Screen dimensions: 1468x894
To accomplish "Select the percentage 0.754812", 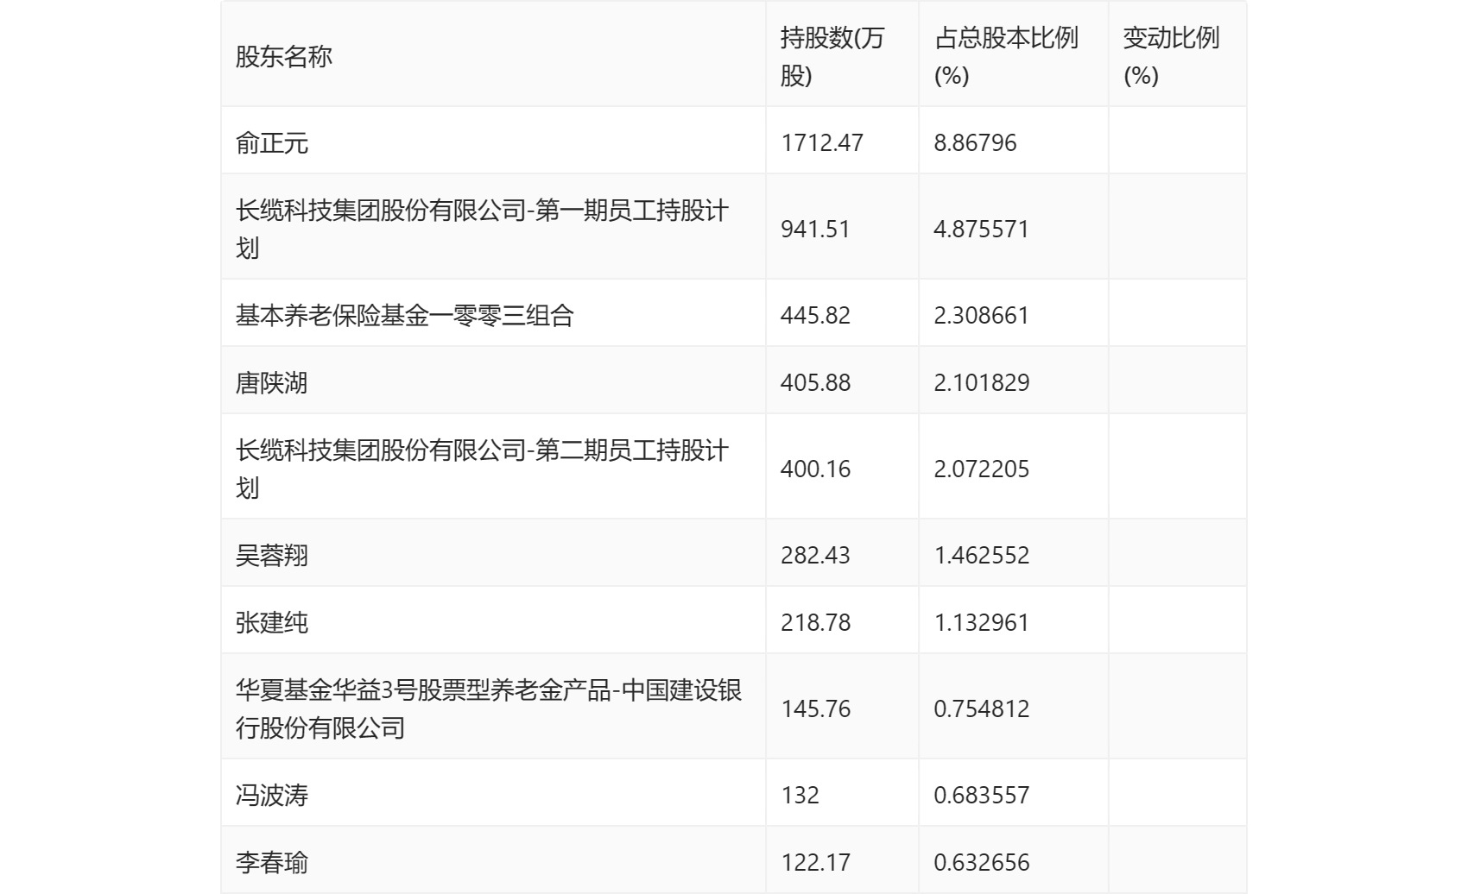I will click(981, 709).
